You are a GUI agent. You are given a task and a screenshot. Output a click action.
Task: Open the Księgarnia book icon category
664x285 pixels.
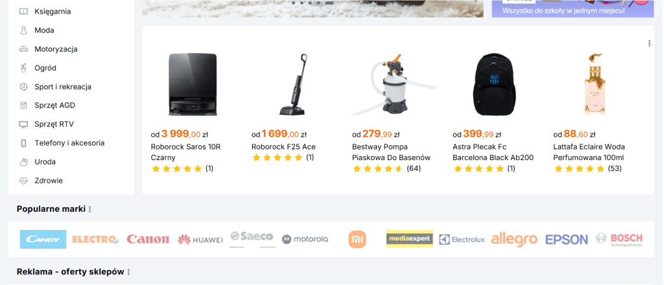[x=23, y=12]
